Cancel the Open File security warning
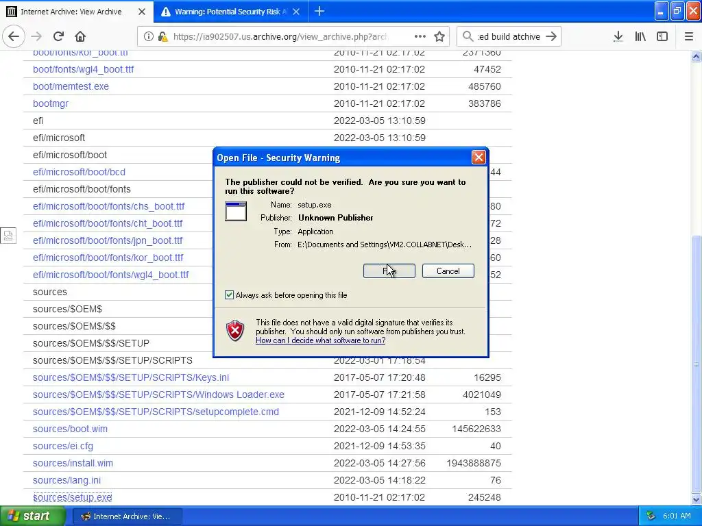Viewport: 702px width, 526px height. [448, 271]
